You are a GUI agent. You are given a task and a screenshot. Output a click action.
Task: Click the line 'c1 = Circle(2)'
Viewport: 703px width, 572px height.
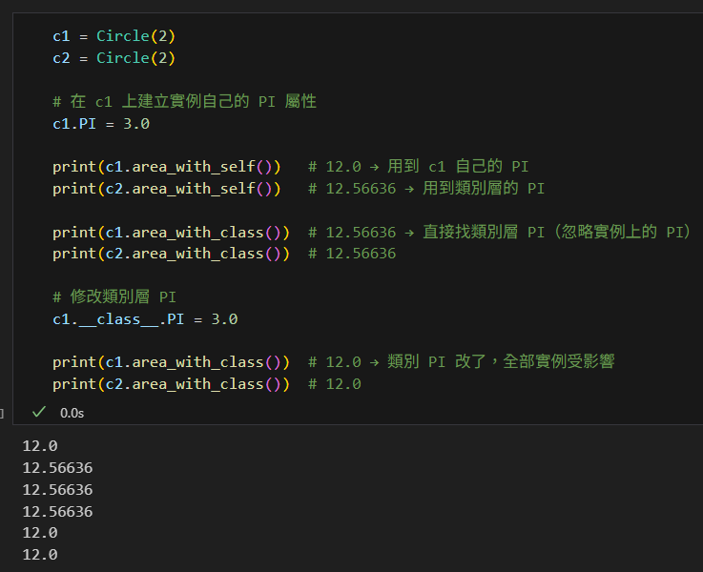[x=114, y=36]
